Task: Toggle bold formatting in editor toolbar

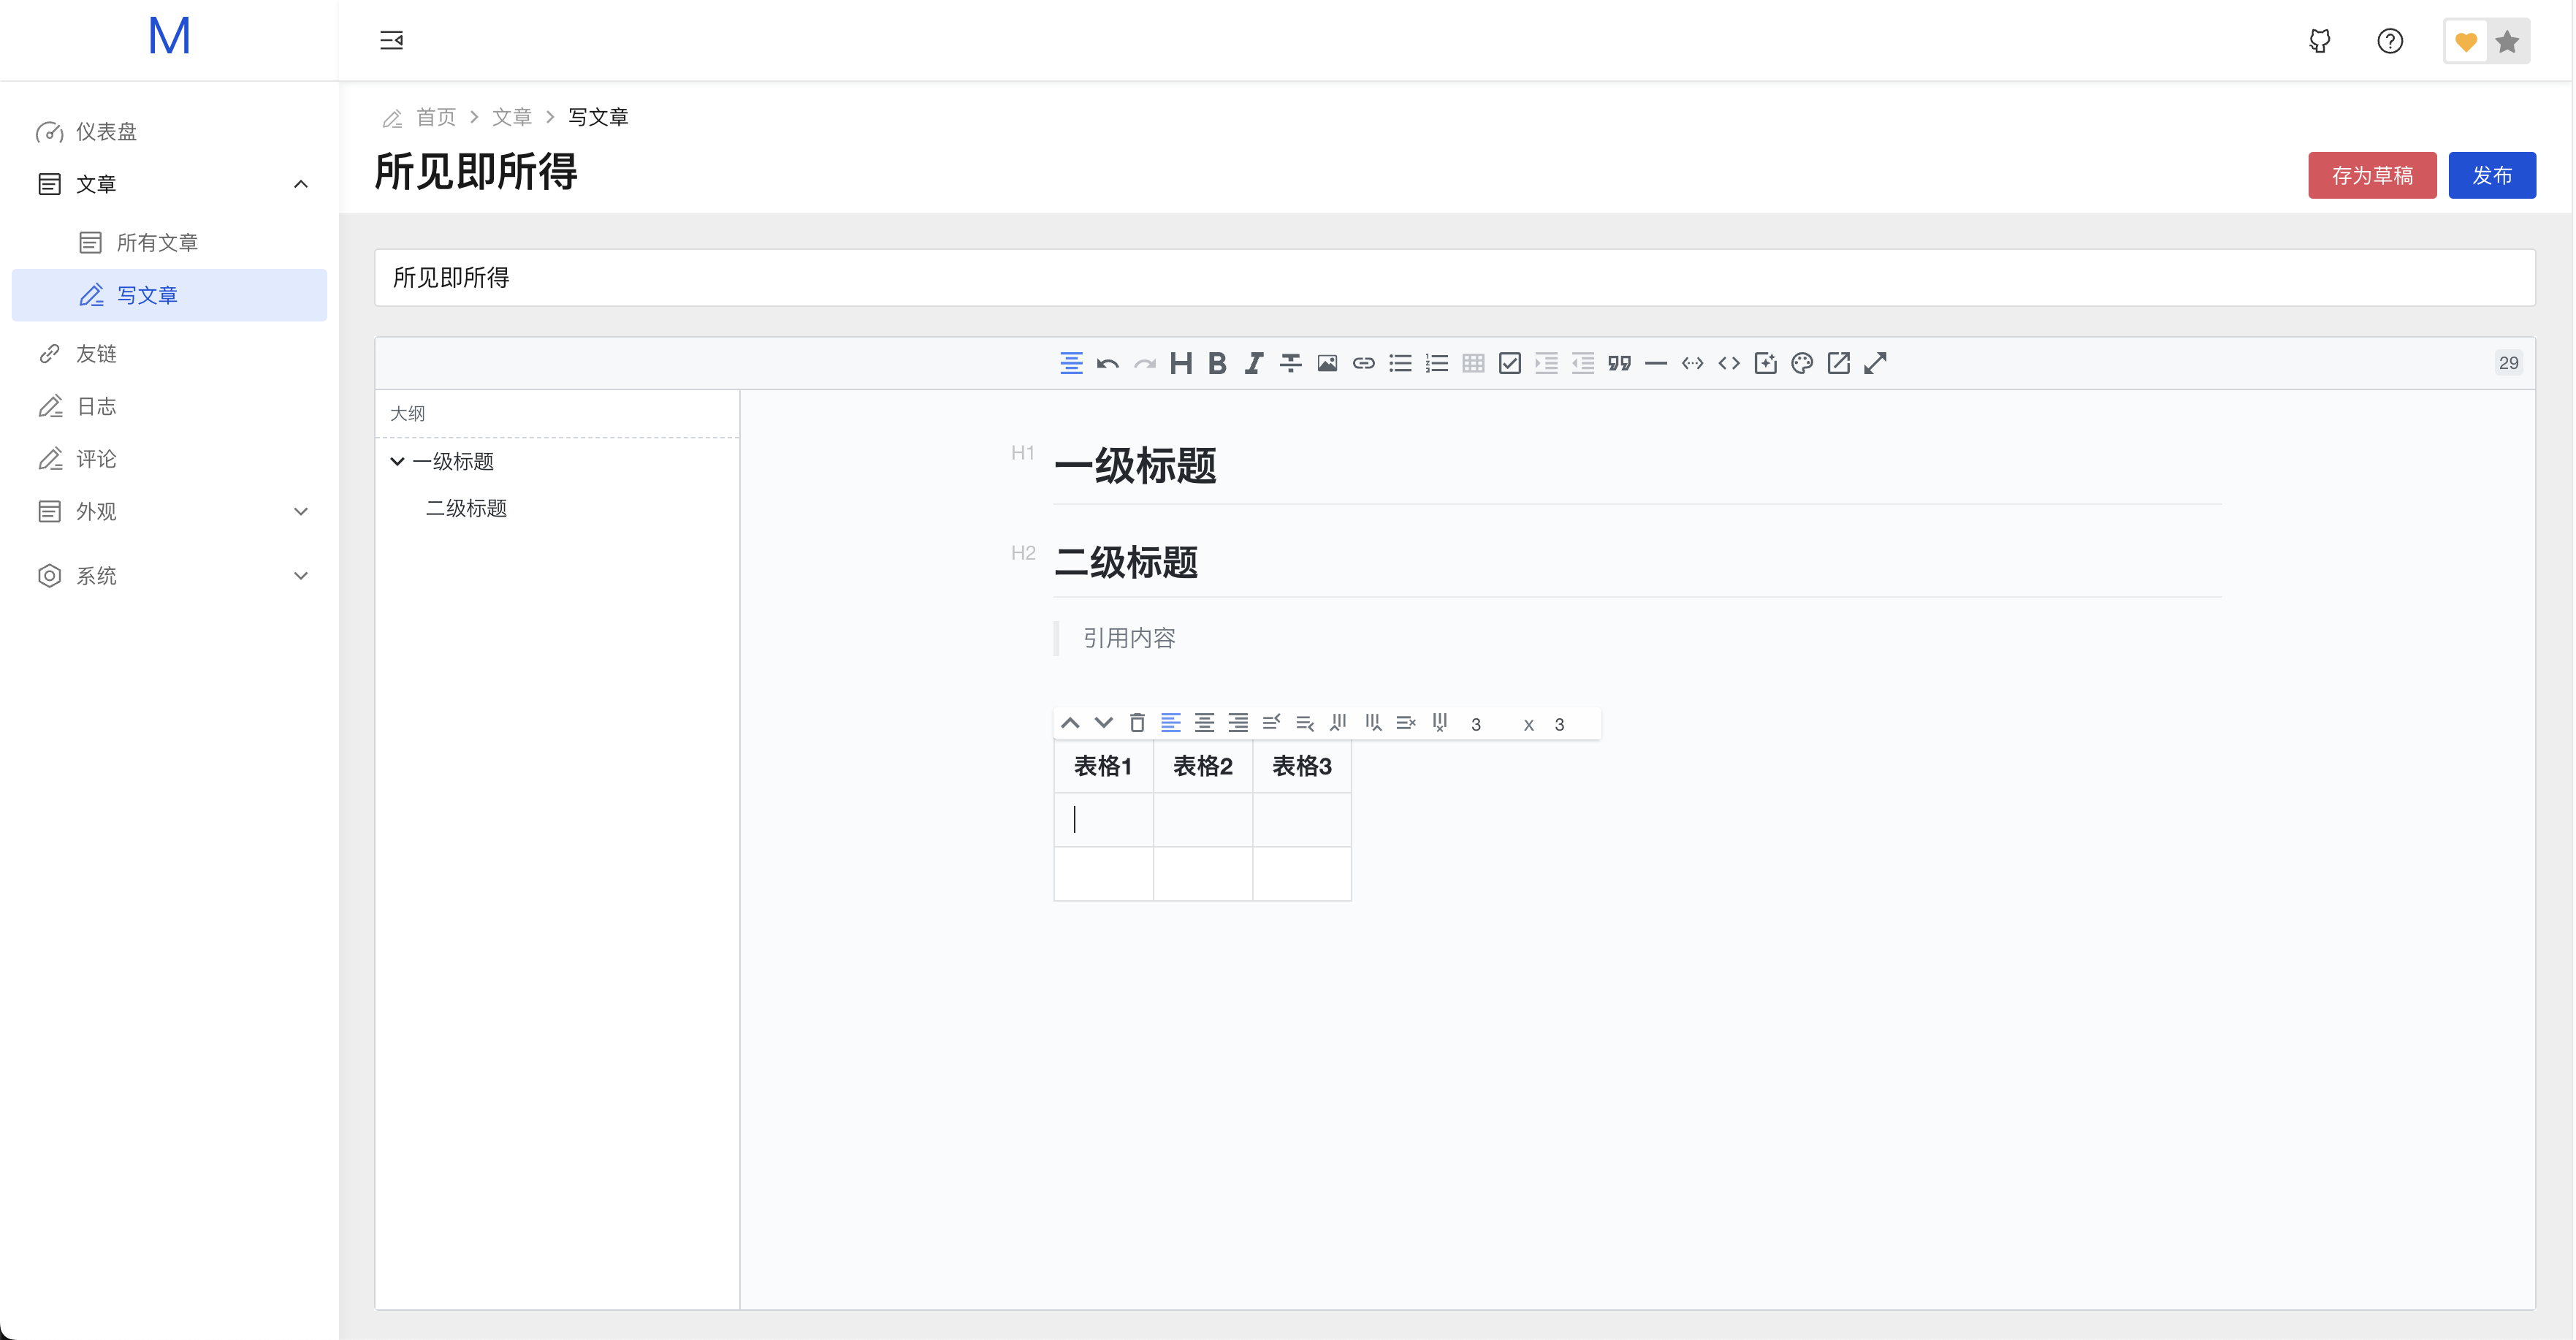Action: click(x=1217, y=363)
